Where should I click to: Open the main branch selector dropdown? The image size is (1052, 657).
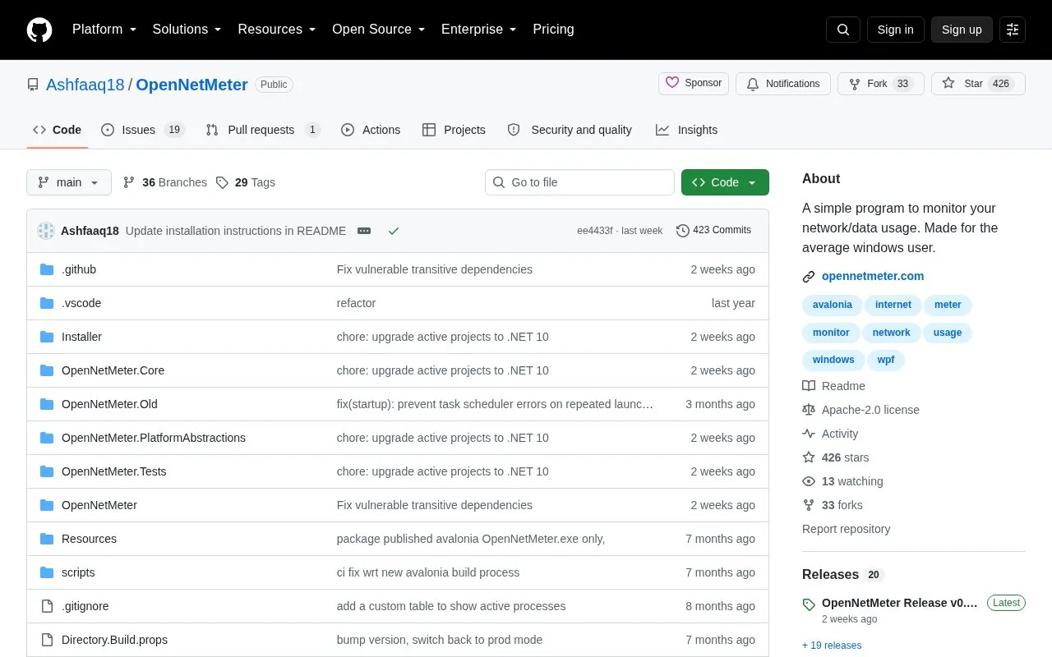(x=69, y=182)
